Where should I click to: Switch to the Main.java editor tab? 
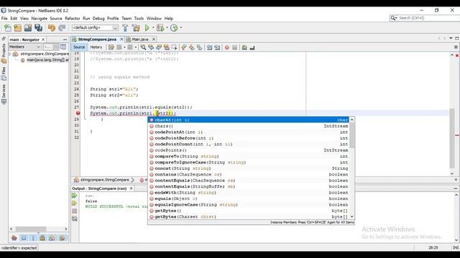click(140, 39)
